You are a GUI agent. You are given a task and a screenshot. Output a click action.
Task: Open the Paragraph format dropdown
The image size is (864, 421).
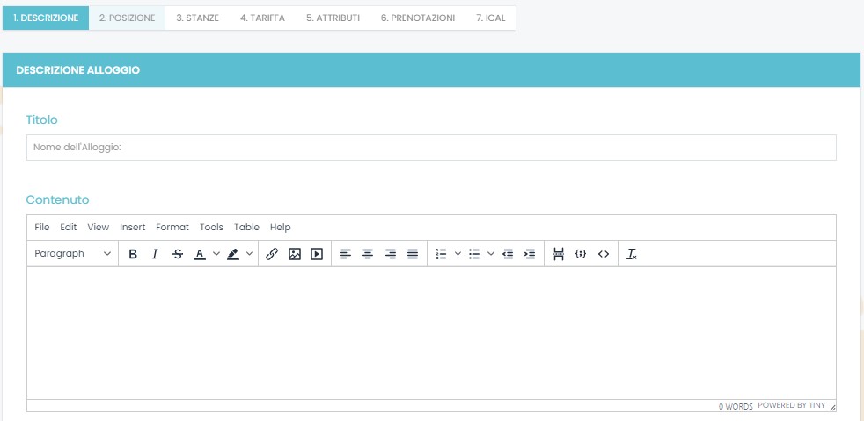click(x=73, y=254)
